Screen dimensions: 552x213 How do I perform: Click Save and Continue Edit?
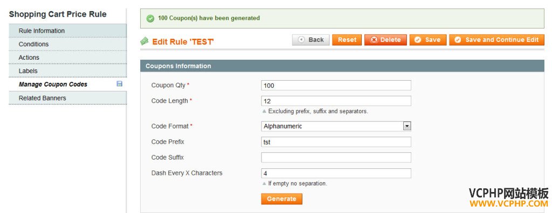click(x=496, y=40)
